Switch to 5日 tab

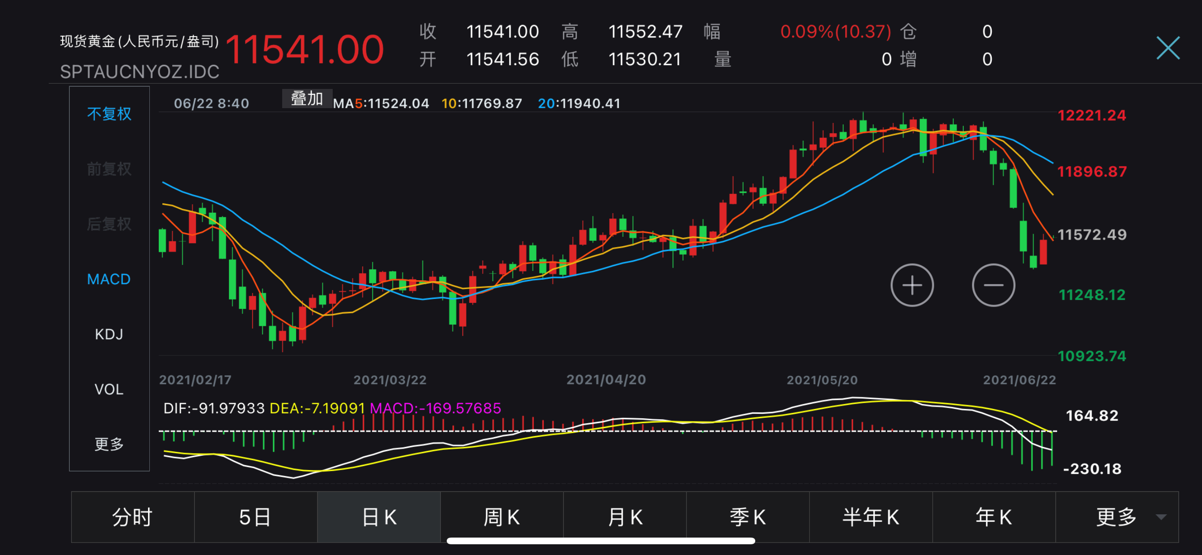pos(255,517)
